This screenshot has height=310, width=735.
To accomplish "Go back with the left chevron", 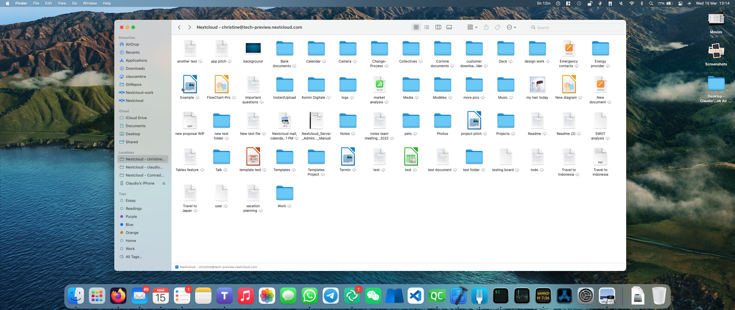I will 179,27.
